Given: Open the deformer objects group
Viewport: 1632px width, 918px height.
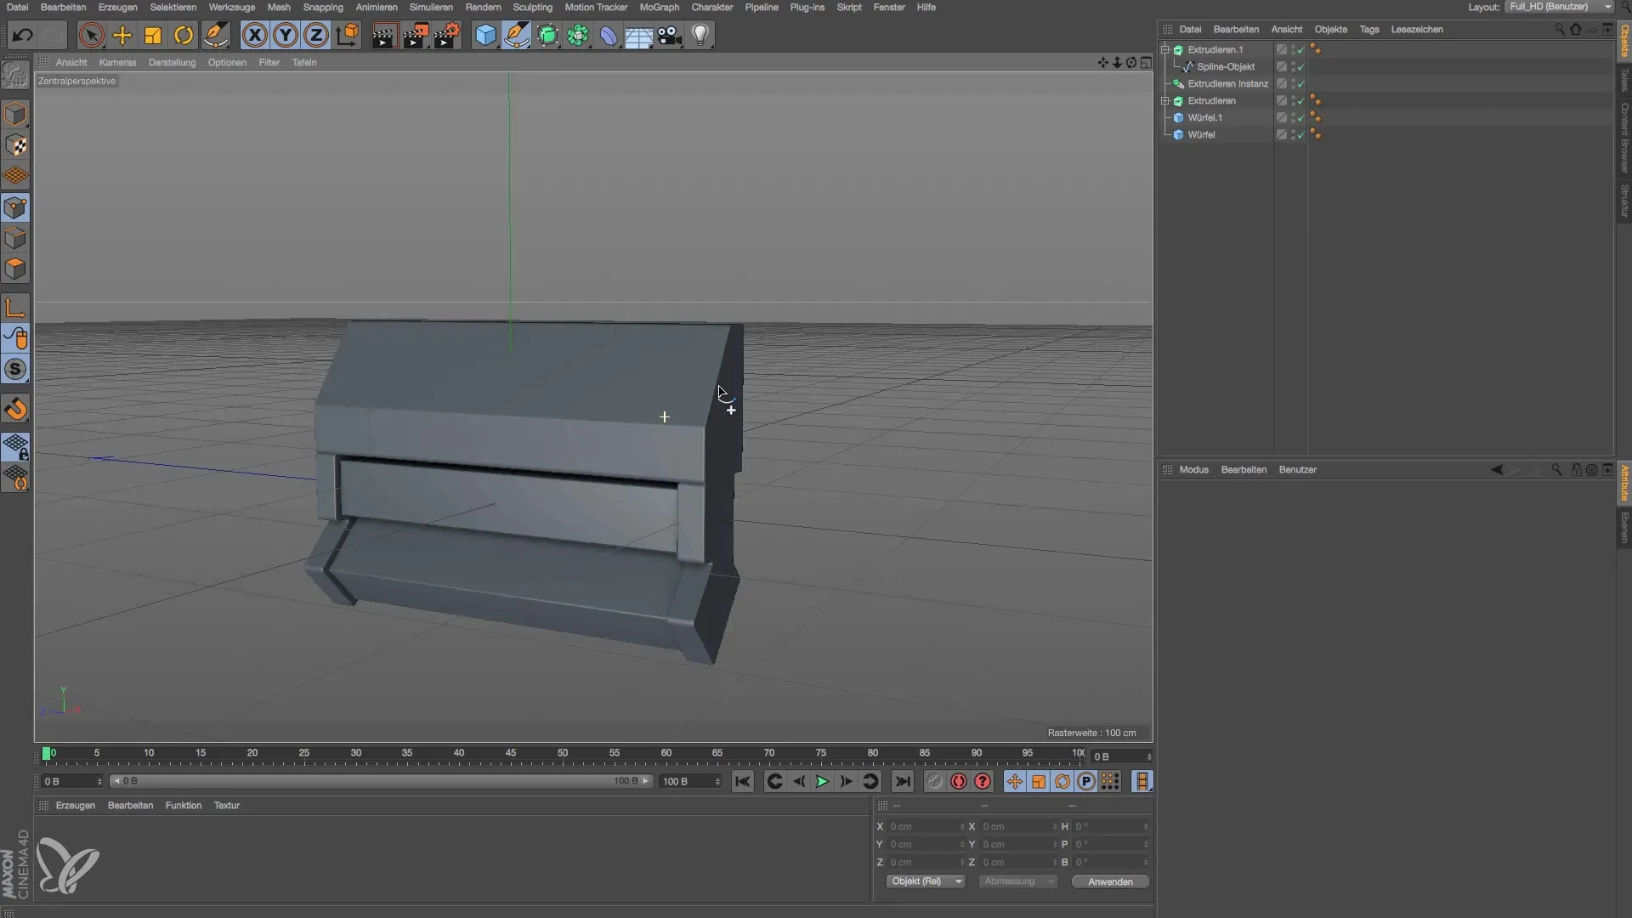Looking at the screenshot, I should pyautogui.click(x=609, y=35).
